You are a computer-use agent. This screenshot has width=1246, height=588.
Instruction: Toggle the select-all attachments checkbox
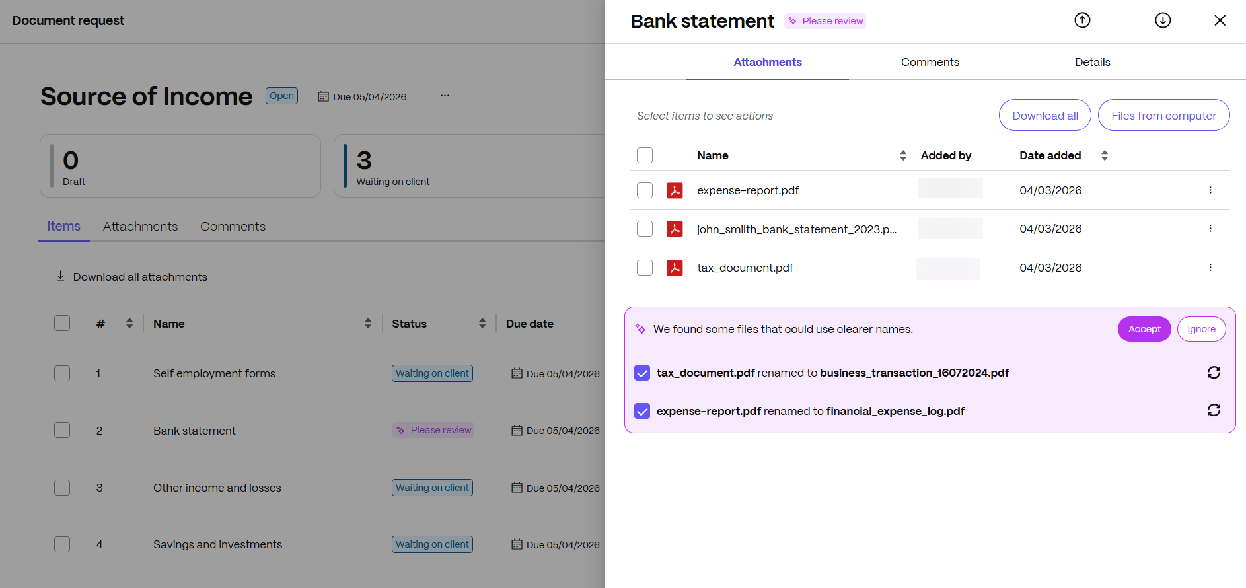(x=645, y=155)
